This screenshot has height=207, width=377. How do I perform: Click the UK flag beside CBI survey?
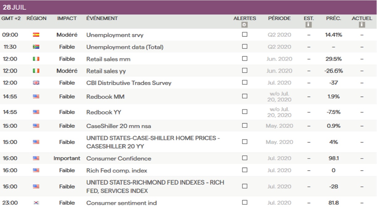coord(36,83)
